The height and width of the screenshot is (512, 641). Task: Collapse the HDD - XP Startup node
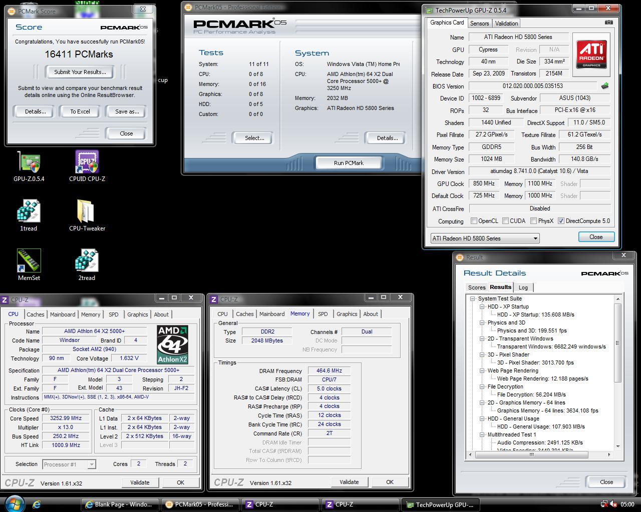coord(482,306)
